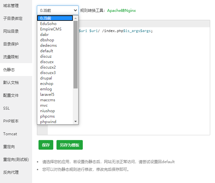Open the Apache转Nginx conversion tool link
The height and width of the screenshot is (183, 215).
click(x=122, y=11)
